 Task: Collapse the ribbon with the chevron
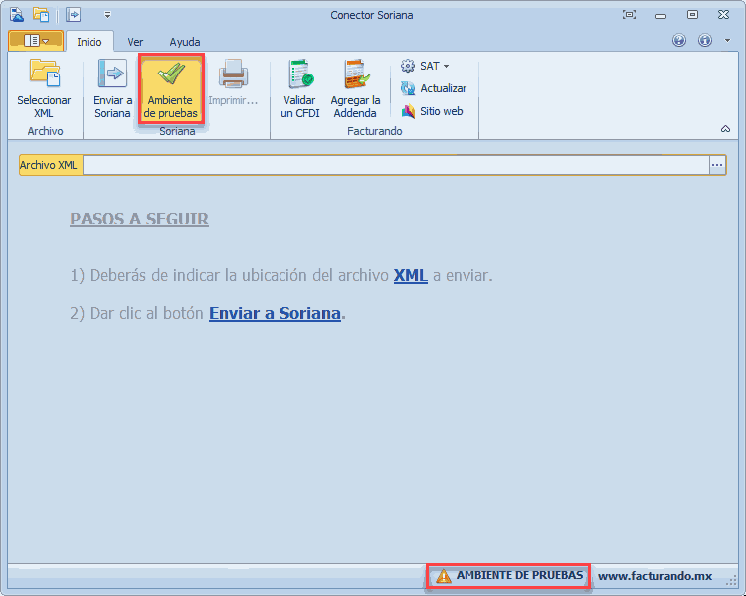[725, 129]
